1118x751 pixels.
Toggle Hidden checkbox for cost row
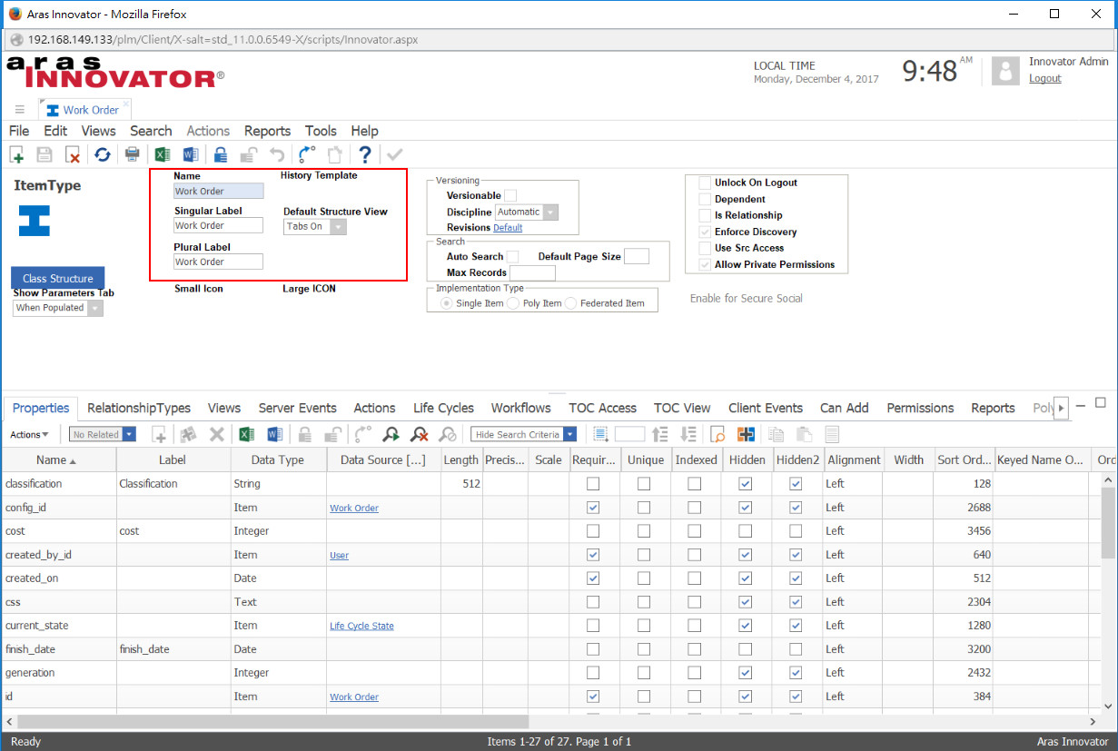coord(746,530)
